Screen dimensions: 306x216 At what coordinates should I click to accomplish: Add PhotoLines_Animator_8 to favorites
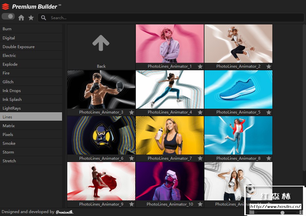coord(268,158)
